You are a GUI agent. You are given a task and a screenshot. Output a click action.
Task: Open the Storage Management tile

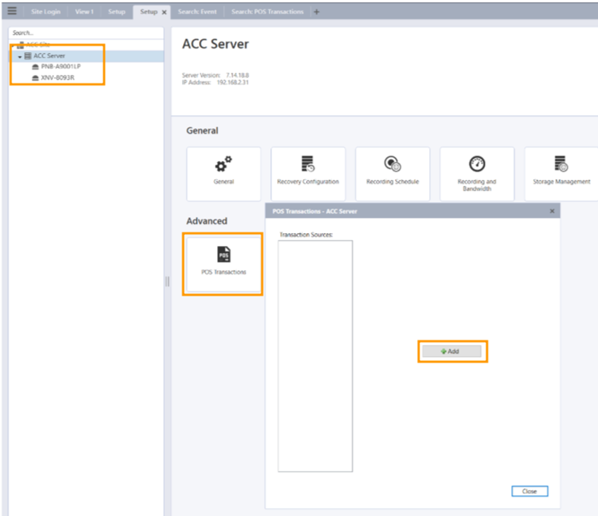point(561,174)
